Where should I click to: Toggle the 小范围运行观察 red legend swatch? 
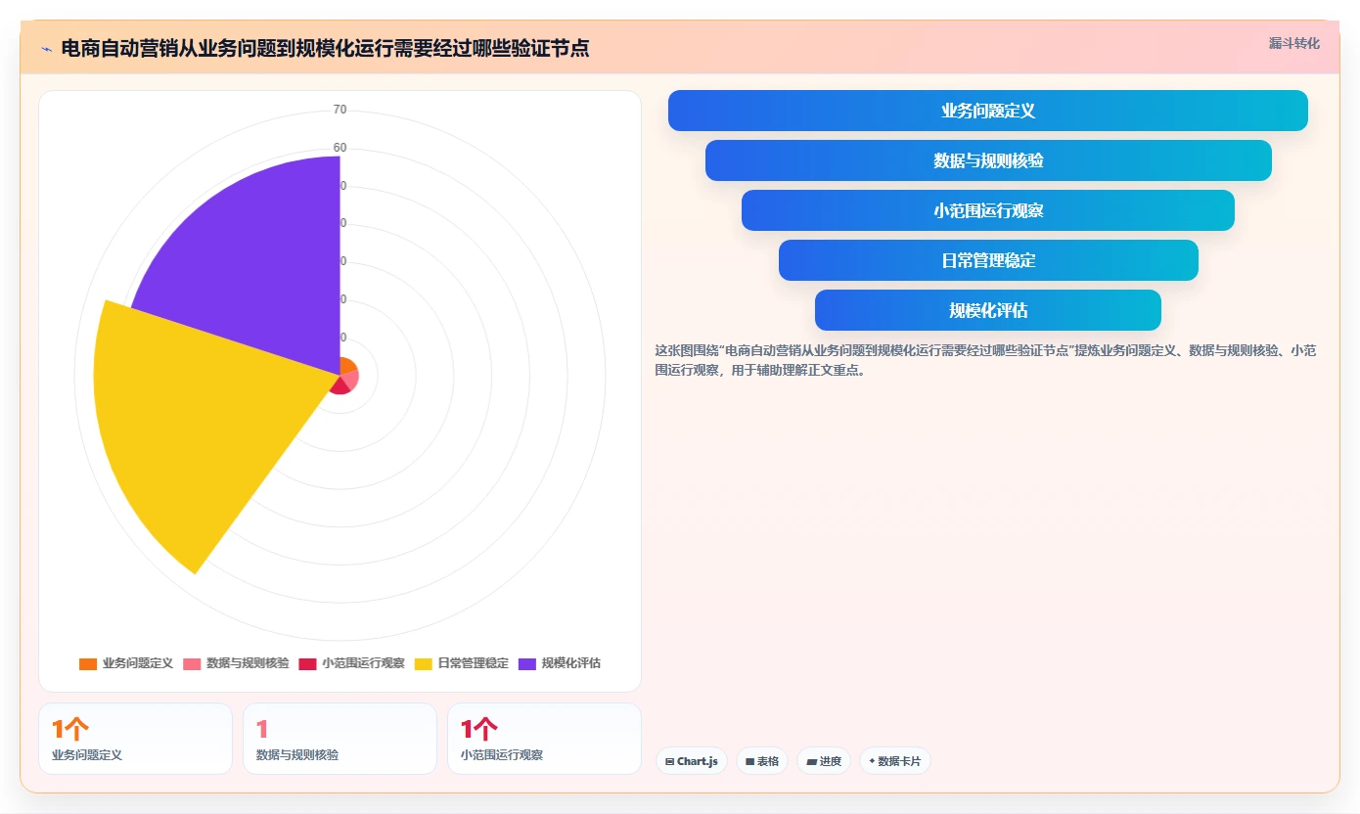point(307,663)
